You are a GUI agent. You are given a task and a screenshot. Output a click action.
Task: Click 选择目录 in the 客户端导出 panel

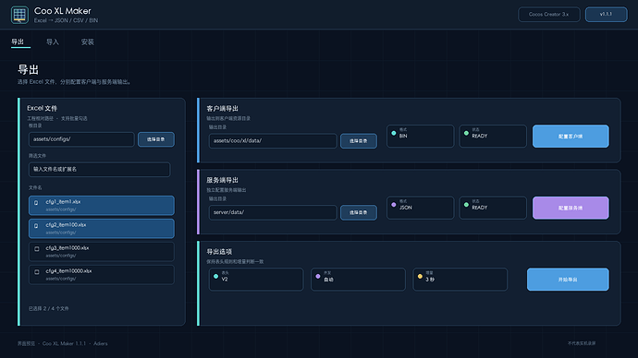click(359, 141)
